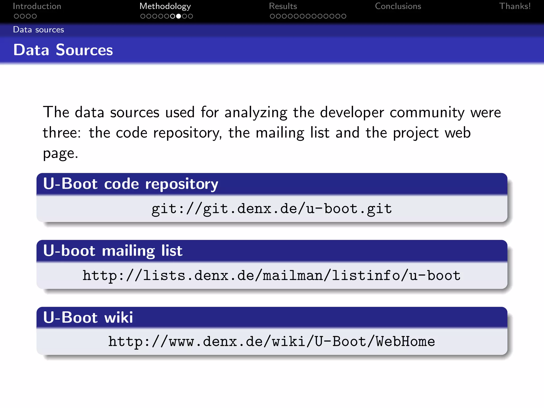Click the paragraph about data sources used
The width and height of the screenshot is (544, 408).
(272, 133)
